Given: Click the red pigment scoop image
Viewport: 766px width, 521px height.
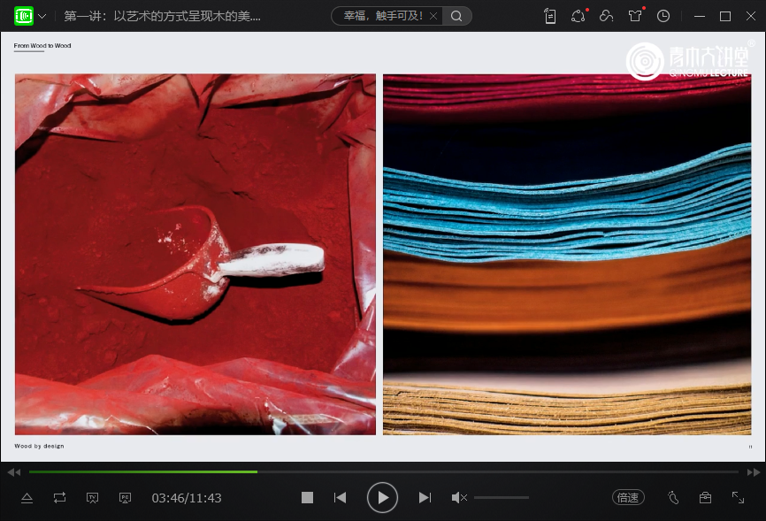Looking at the screenshot, I should [x=195, y=254].
